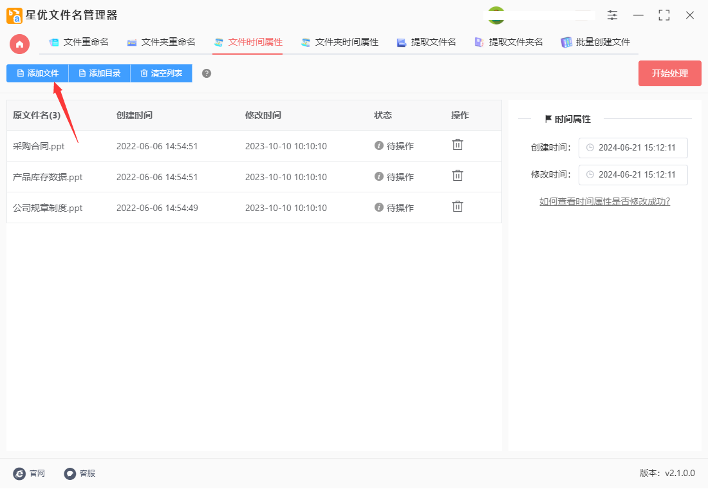The height and width of the screenshot is (489, 708).
Task: Click the 原文件名(3) column header
Action: pos(37,115)
